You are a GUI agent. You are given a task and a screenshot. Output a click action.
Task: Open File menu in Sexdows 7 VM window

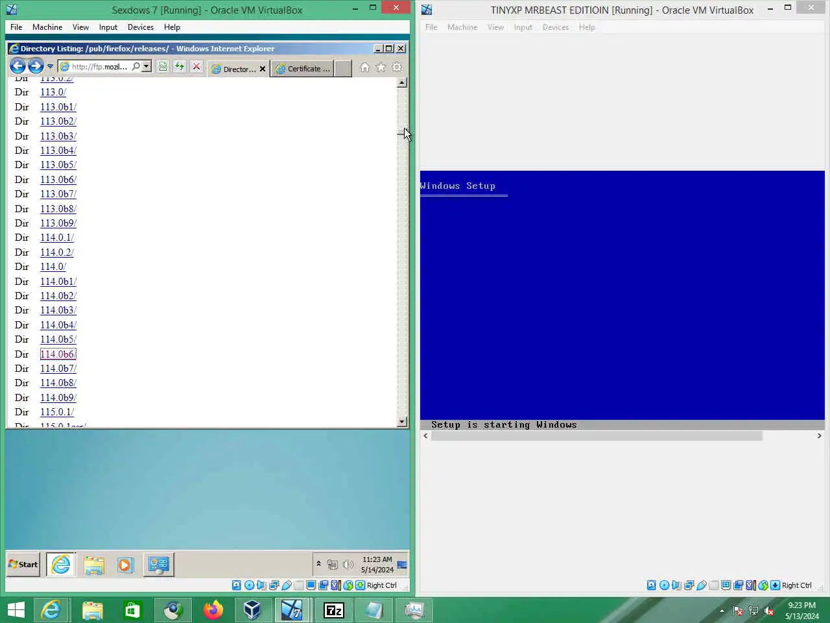pos(16,27)
